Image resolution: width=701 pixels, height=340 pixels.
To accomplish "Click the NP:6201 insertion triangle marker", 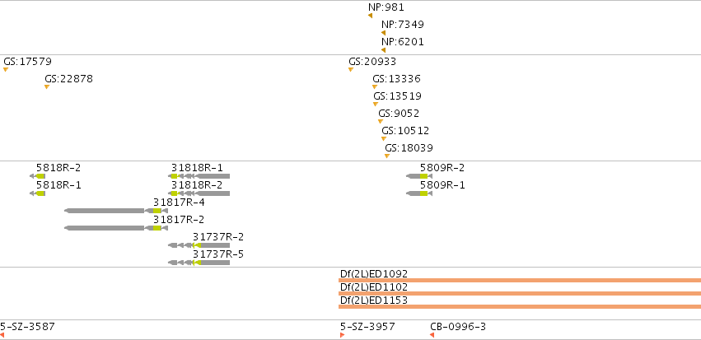I will (x=384, y=50).
